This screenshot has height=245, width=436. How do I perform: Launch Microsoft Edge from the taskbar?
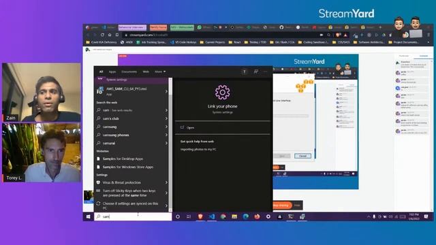245,216
